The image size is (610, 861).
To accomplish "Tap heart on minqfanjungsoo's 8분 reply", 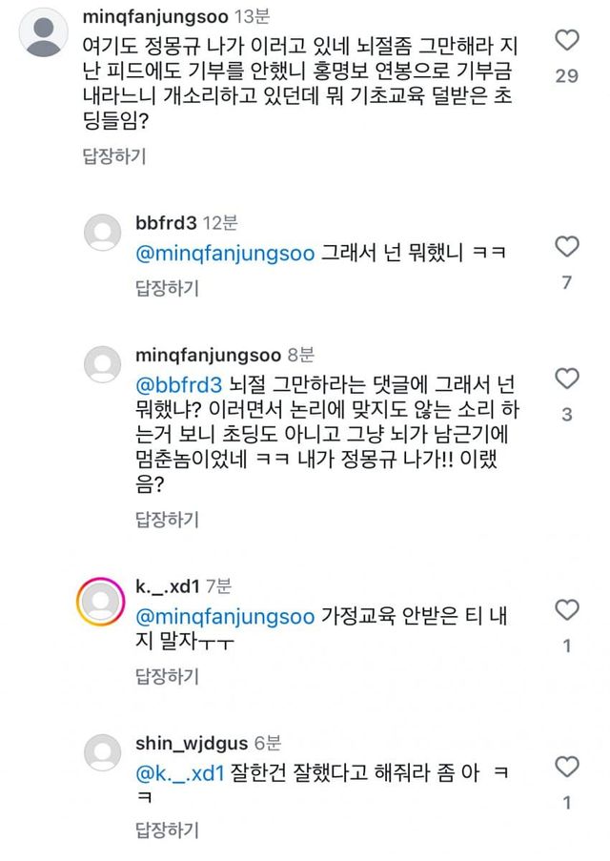I will [567, 379].
